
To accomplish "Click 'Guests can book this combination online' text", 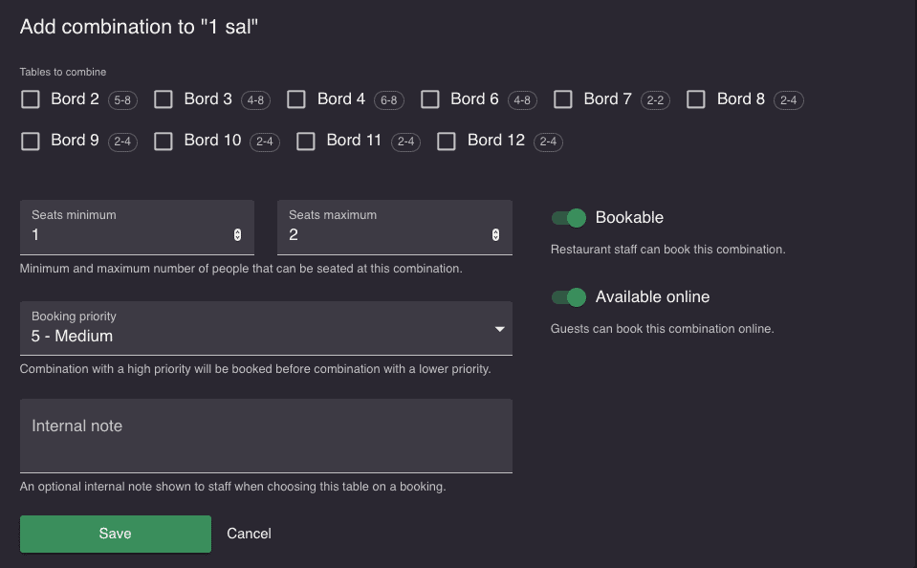I will pyautogui.click(x=662, y=329).
